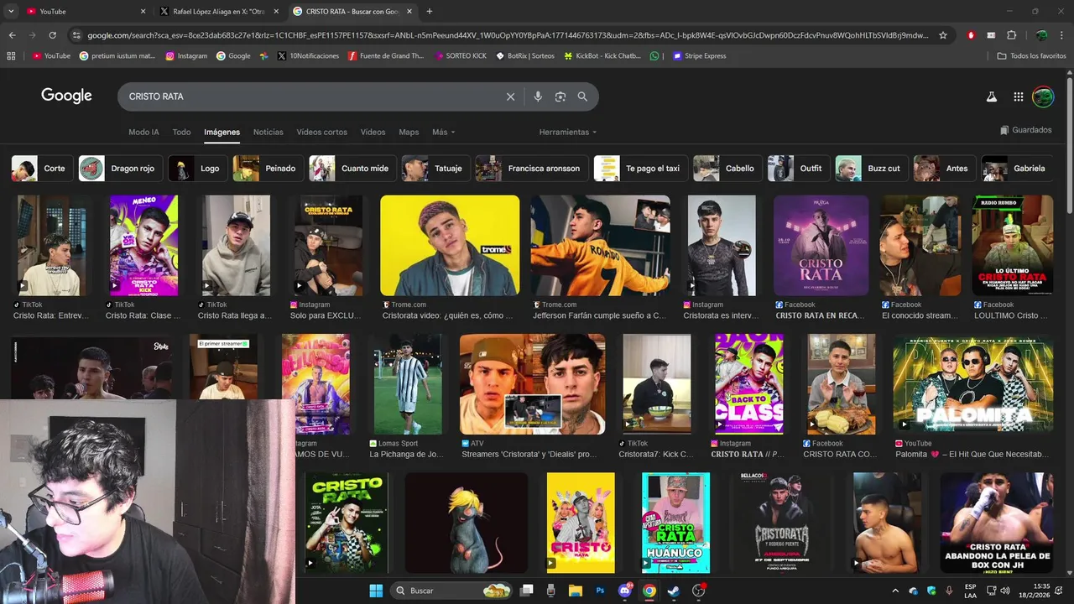Switch to the Maps tab
1074x604 pixels.
[x=409, y=132]
